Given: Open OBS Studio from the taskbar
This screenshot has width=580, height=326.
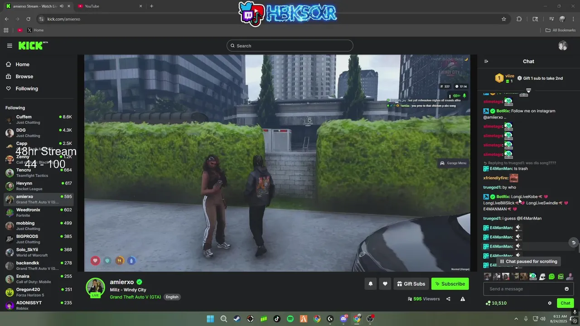Looking at the screenshot, I should coord(370,319).
